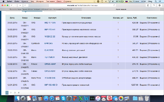Go to page 4 of orders

click(19, 93)
